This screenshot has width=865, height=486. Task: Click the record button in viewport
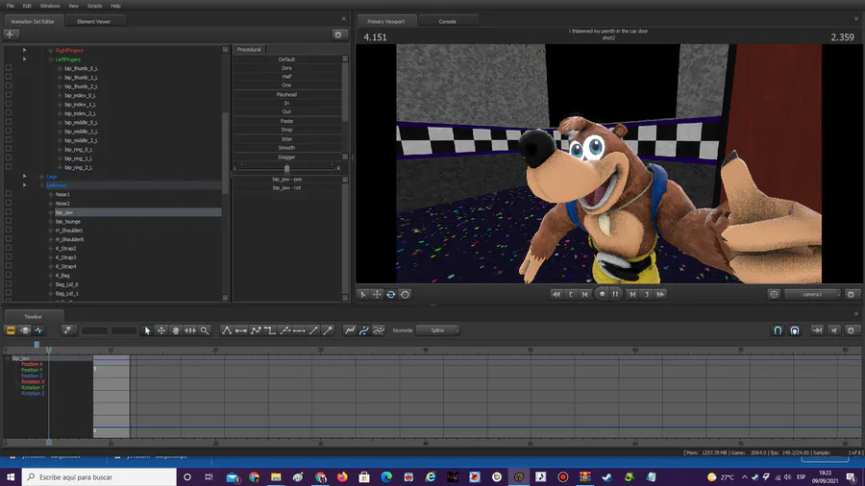pos(602,294)
